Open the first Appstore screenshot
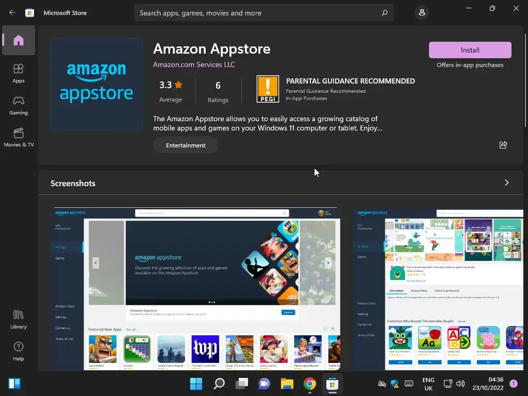 pyautogui.click(x=196, y=289)
